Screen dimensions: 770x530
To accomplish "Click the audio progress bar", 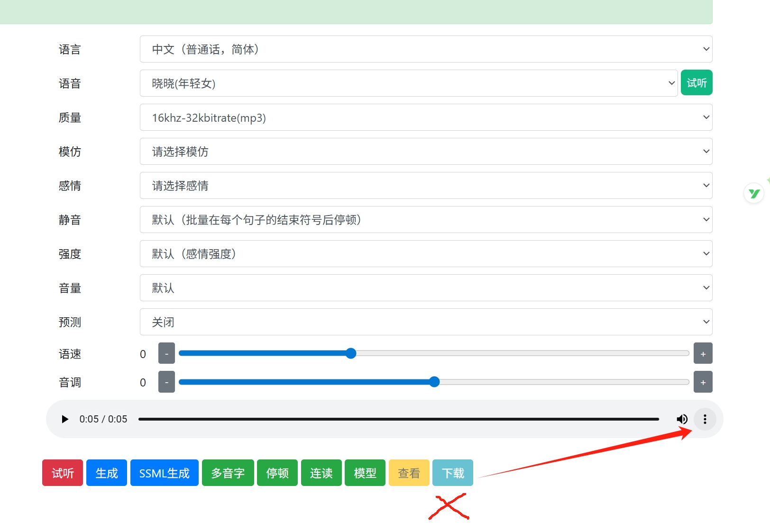I will (398, 419).
